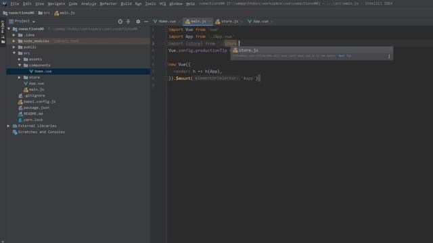
Task: Open the Code menu
Action: pyautogui.click(x=73, y=3)
